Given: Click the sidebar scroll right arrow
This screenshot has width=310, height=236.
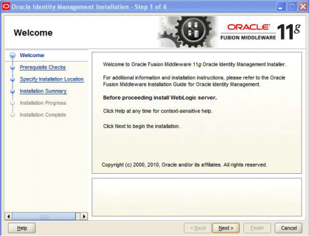Looking at the screenshot, I should pos(84,216).
